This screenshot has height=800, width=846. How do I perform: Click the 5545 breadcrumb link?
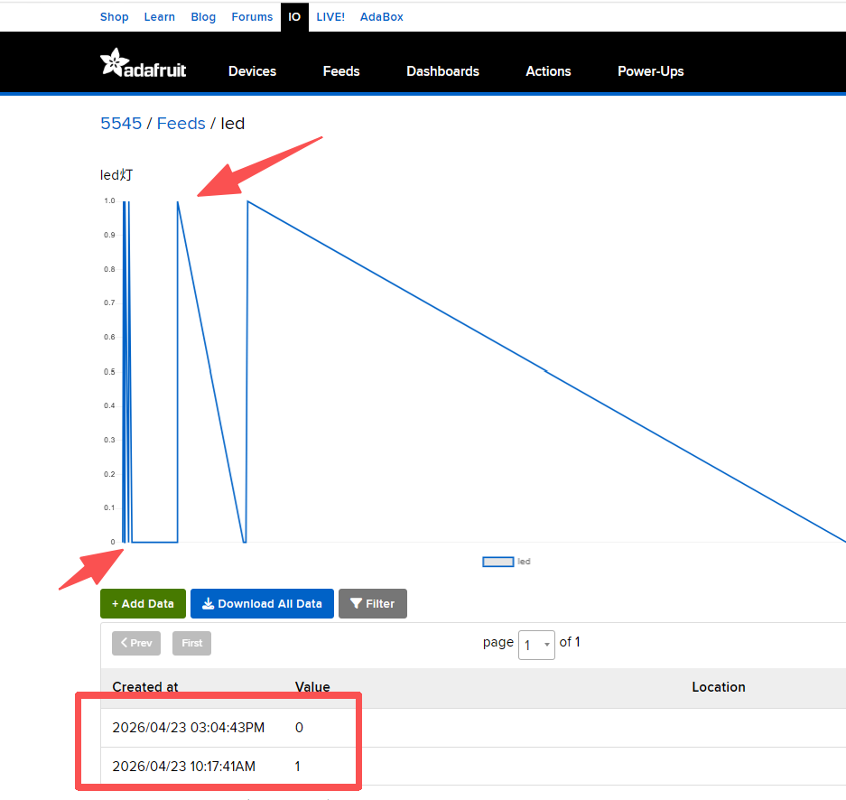click(121, 124)
